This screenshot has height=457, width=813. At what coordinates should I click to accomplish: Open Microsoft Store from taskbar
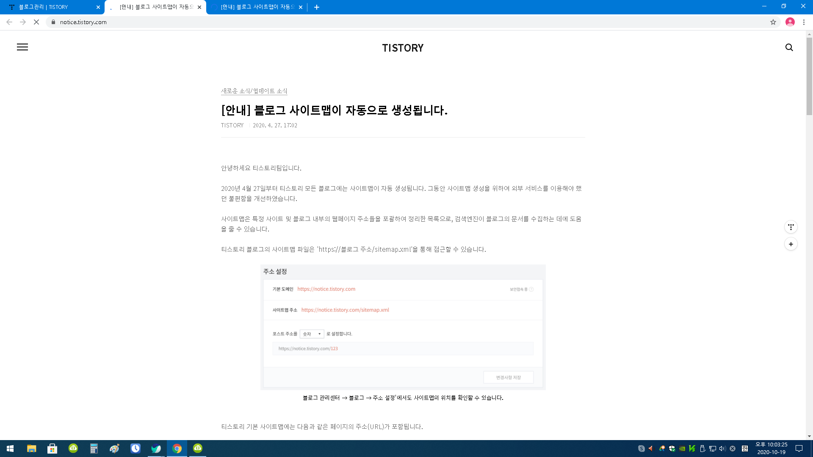click(x=52, y=449)
